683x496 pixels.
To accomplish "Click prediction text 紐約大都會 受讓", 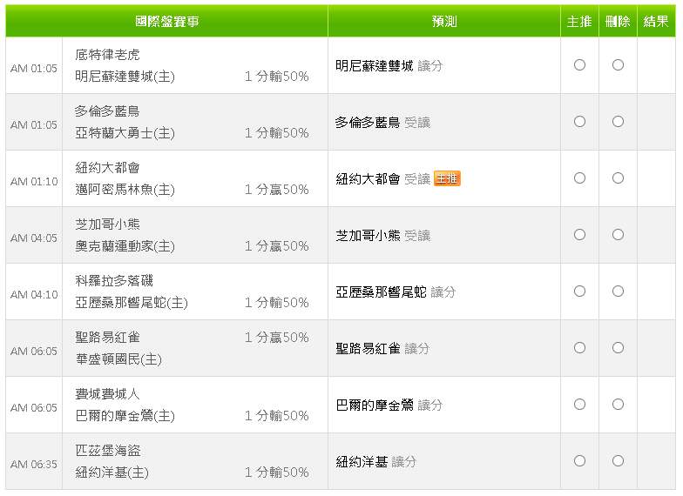I will coord(383,179).
